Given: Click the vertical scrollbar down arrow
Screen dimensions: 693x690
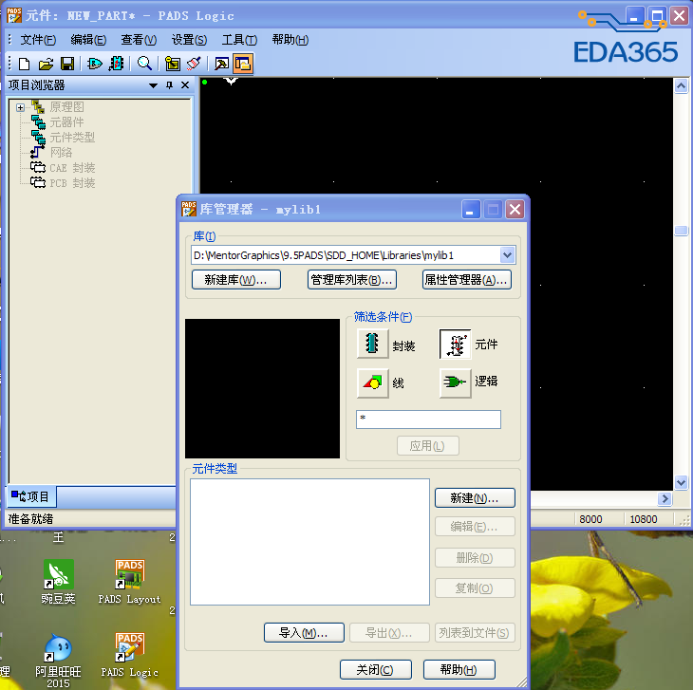Looking at the screenshot, I should click(x=681, y=483).
